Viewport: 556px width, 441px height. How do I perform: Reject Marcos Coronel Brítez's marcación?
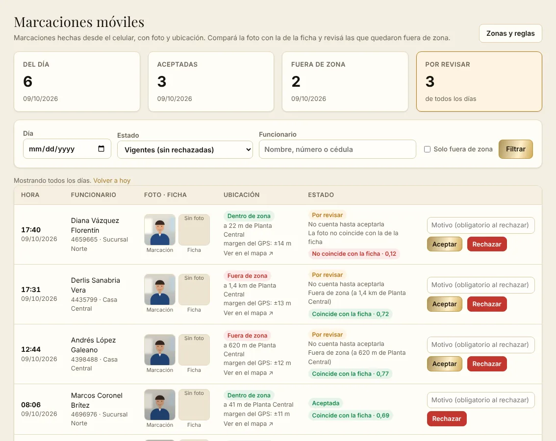pos(447,418)
